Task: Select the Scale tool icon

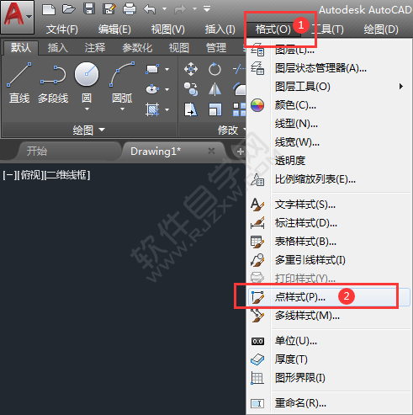Action: point(214,109)
